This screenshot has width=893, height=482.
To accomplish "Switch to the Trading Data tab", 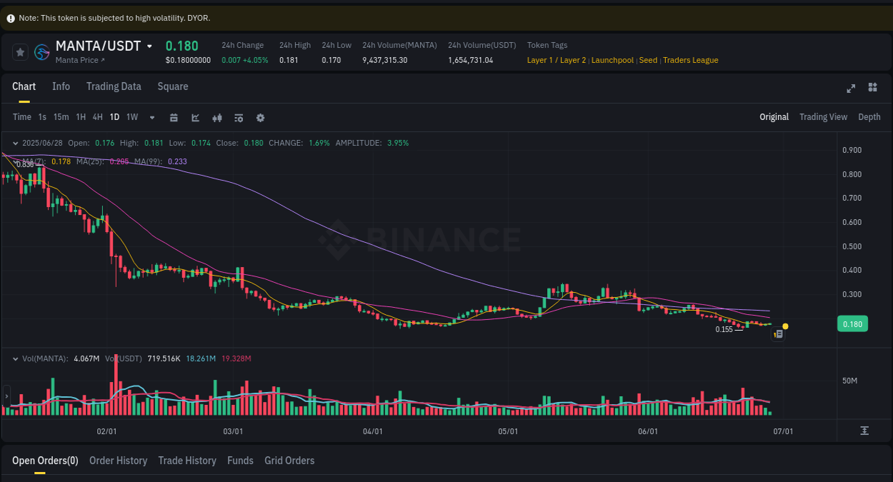I will coord(114,86).
